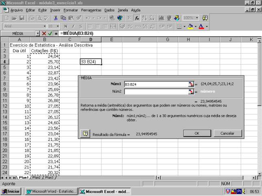Click the Save floppy disk icon

click(x=22, y=18)
